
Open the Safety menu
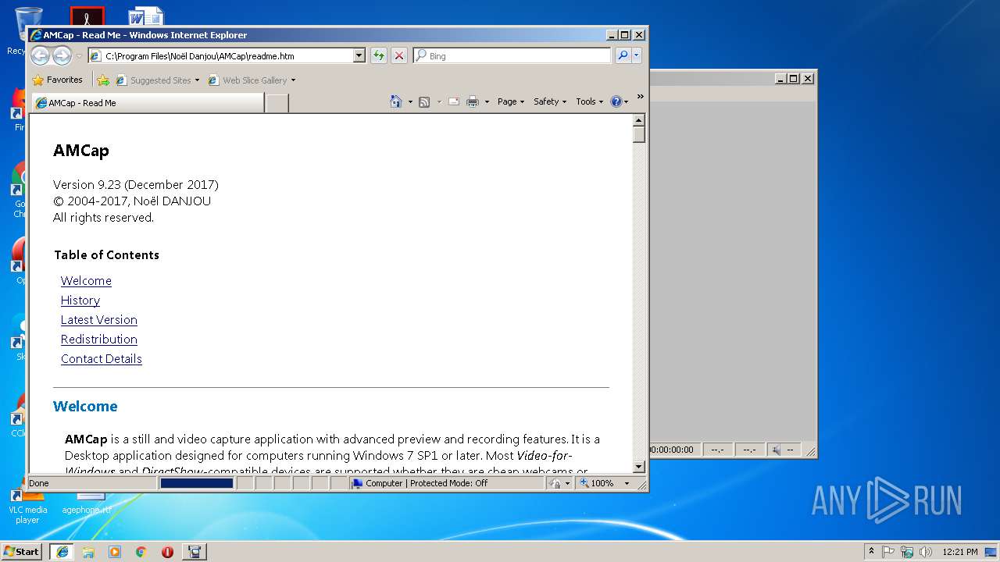click(550, 101)
